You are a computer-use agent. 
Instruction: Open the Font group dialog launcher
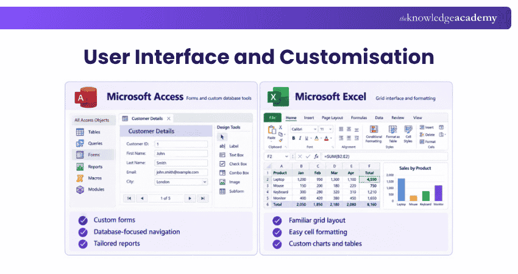tap(333, 147)
